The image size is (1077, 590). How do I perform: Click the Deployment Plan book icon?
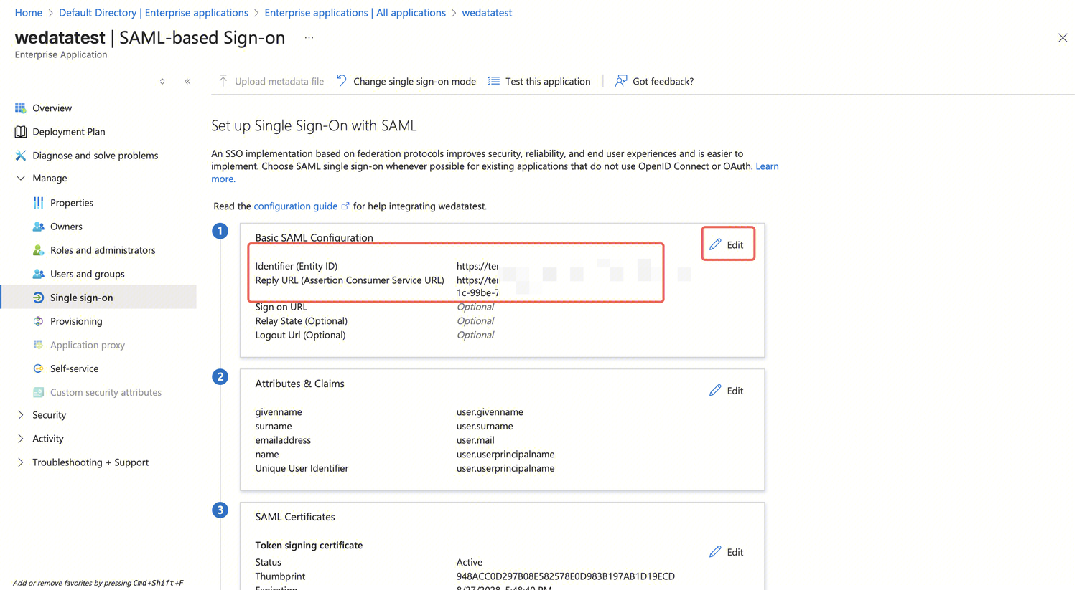[x=20, y=132]
